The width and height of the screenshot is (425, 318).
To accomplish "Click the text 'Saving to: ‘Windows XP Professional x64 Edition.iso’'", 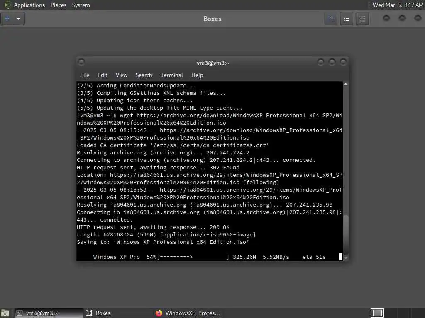I will coord(163,242).
